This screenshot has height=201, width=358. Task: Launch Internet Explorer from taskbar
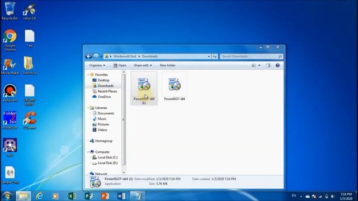point(40,196)
